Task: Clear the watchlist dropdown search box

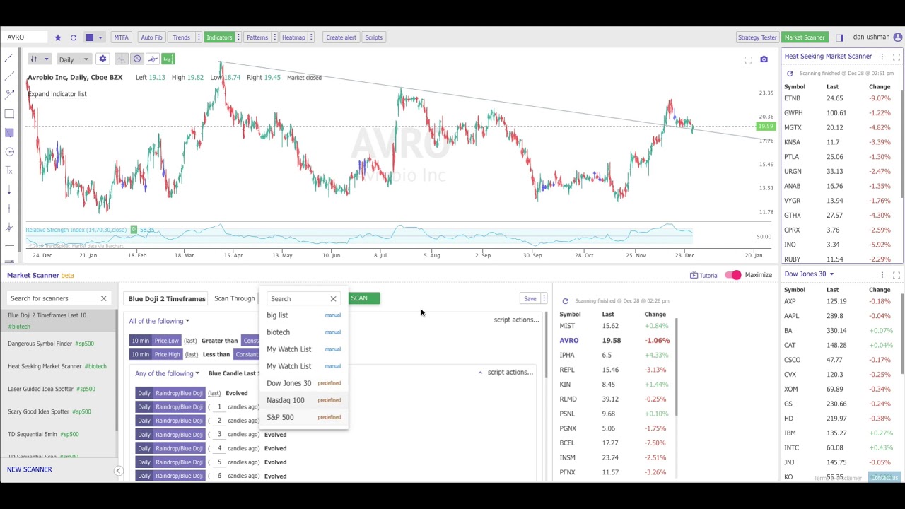Action: tap(333, 299)
